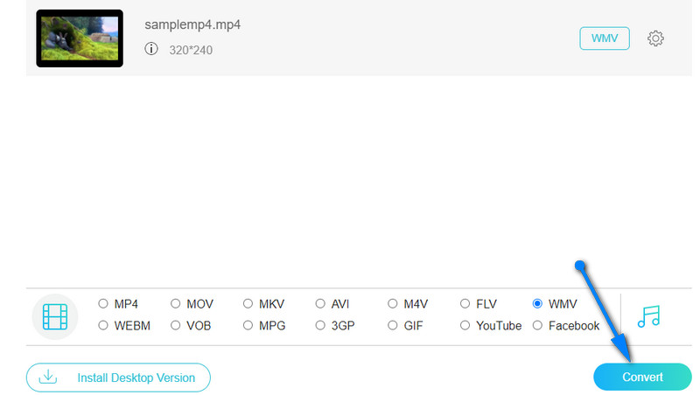Viewport: 700px width, 395px height.
Task: Click the WMV output format badge
Action: (x=604, y=38)
